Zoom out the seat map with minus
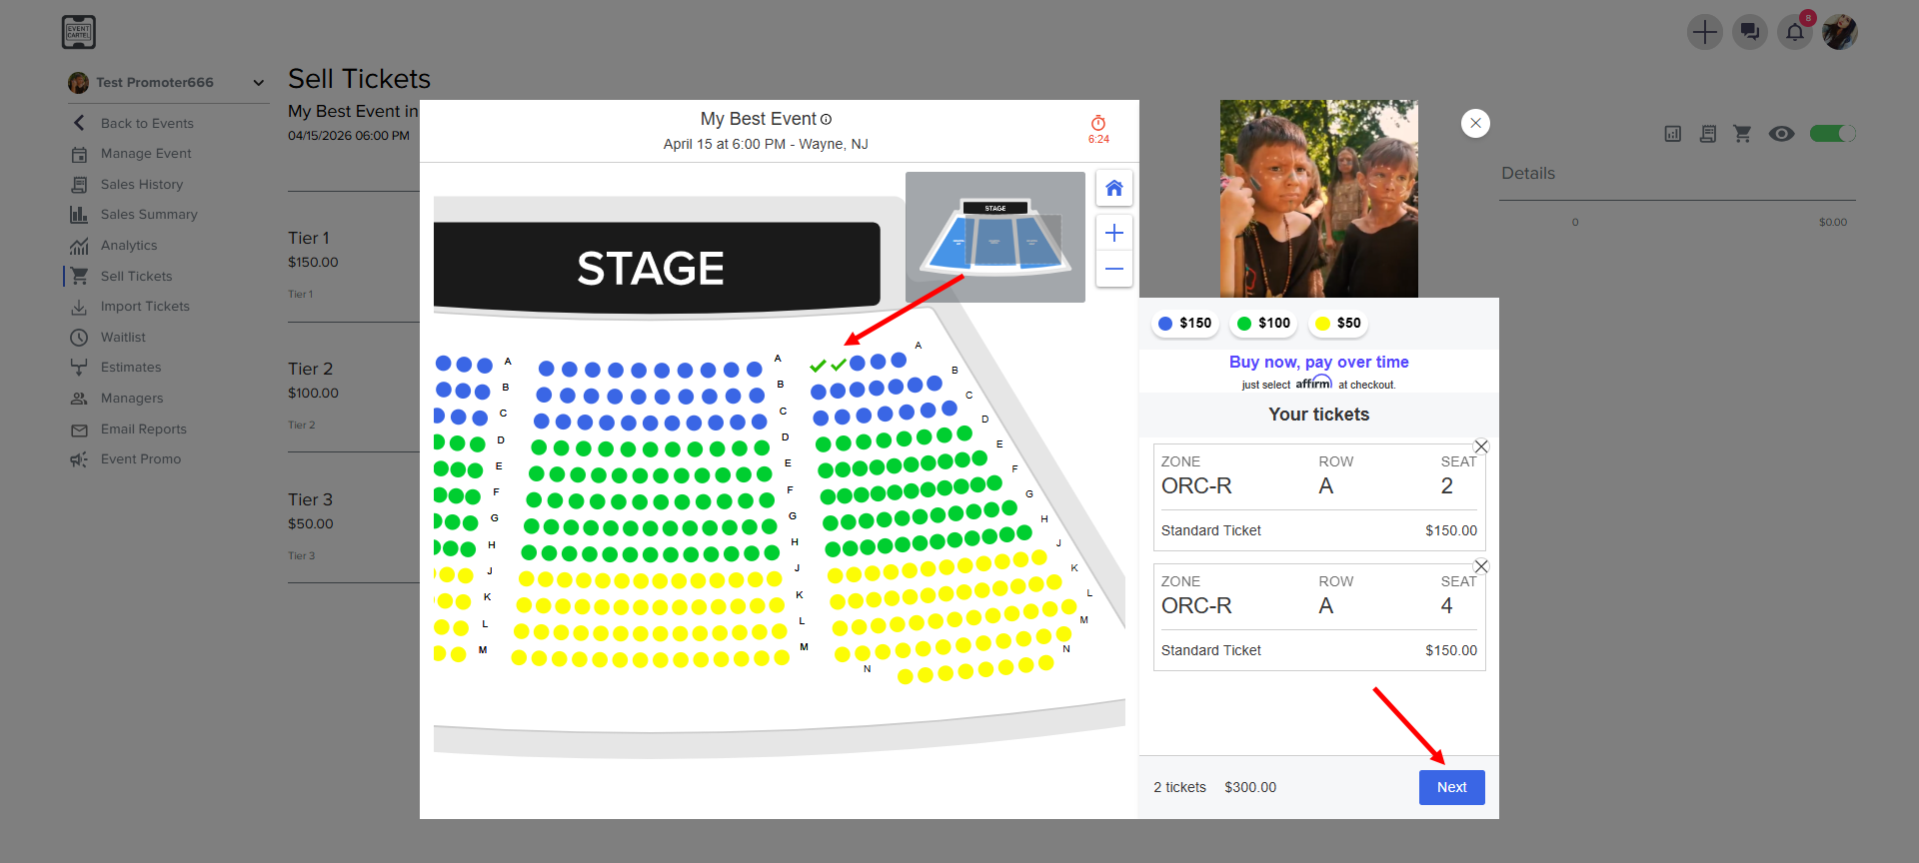The image size is (1919, 863). click(x=1114, y=269)
